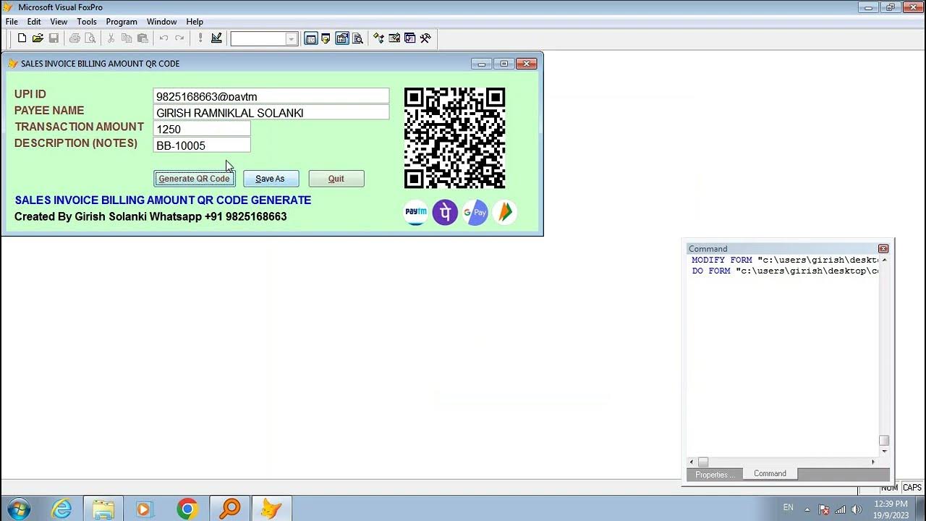Maximize the Sales Invoice QR Code form
The image size is (926, 521).
504,64
